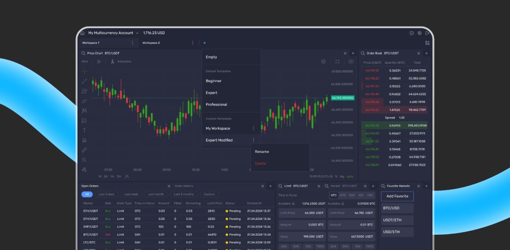Toggle the magnet snap tool
Viewport: 510px width, 250px height.
coord(85,140)
